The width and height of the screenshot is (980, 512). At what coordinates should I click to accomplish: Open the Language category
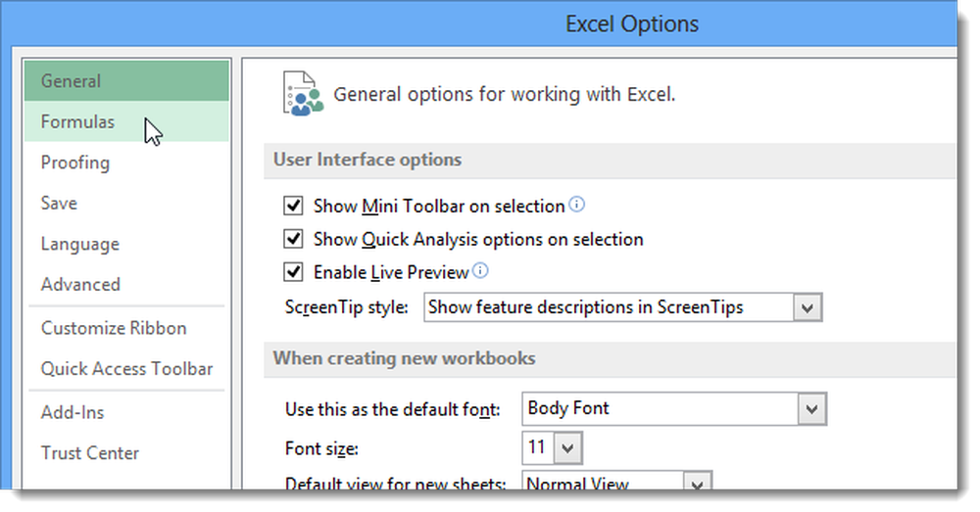click(126, 244)
